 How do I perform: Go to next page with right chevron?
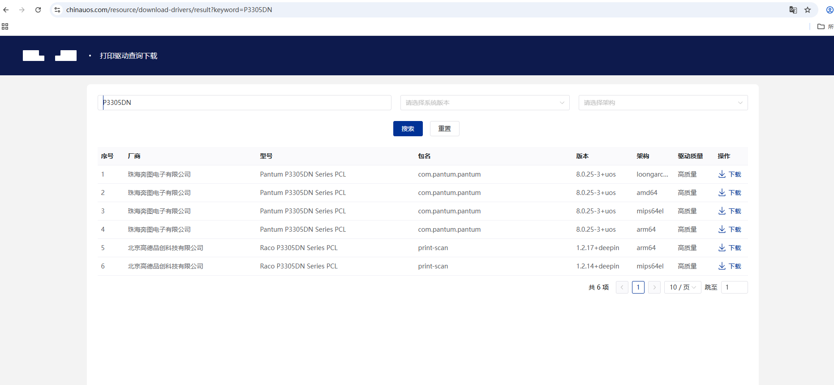pyautogui.click(x=654, y=287)
